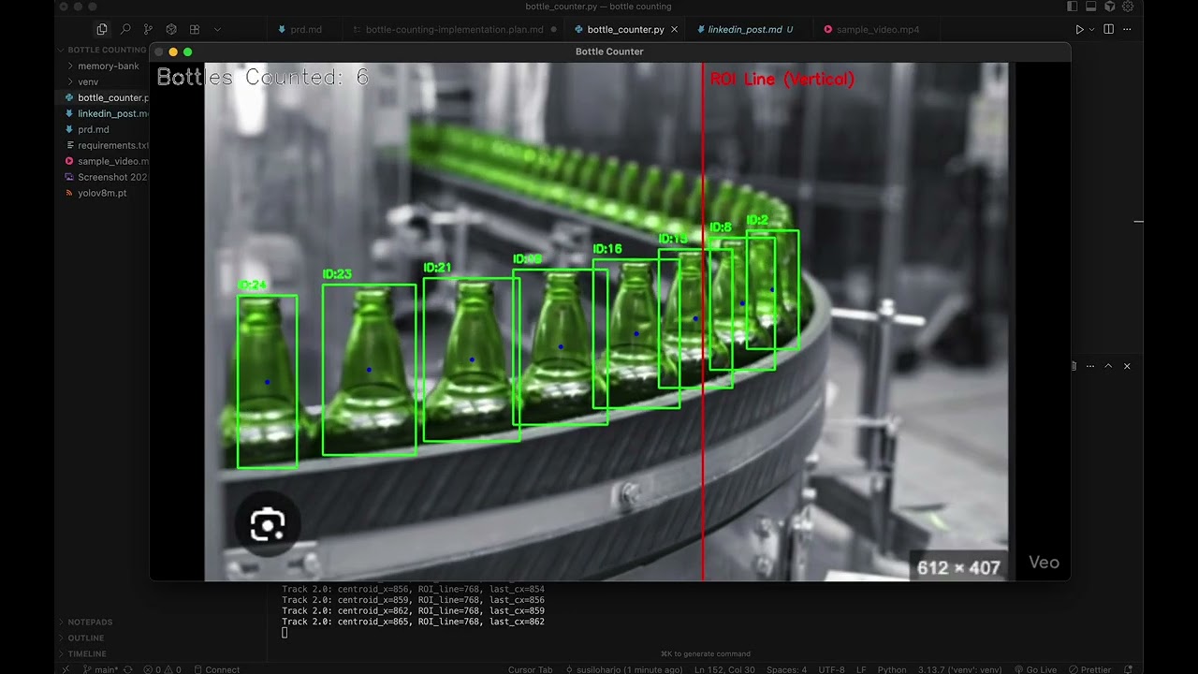This screenshot has height=674, width=1198.
Task: Open Prettier status bar item
Action: point(1091,669)
